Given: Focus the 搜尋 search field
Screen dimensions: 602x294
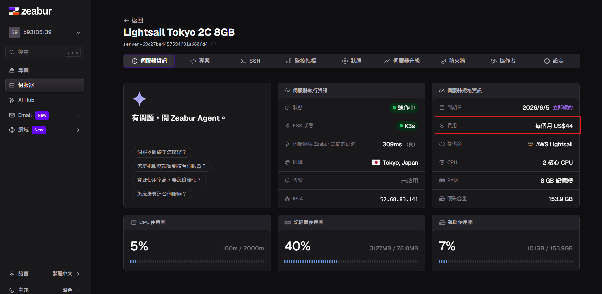Looking at the screenshot, I should [x=45, y=52].
